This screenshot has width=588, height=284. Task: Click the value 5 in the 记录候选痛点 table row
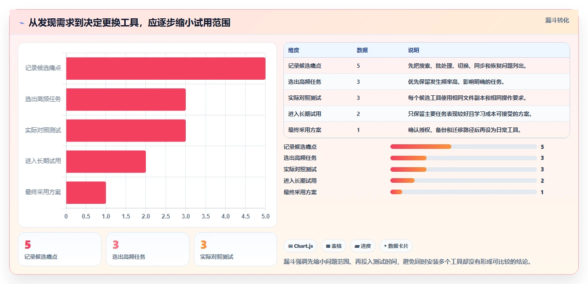click(x=358, y=66)
